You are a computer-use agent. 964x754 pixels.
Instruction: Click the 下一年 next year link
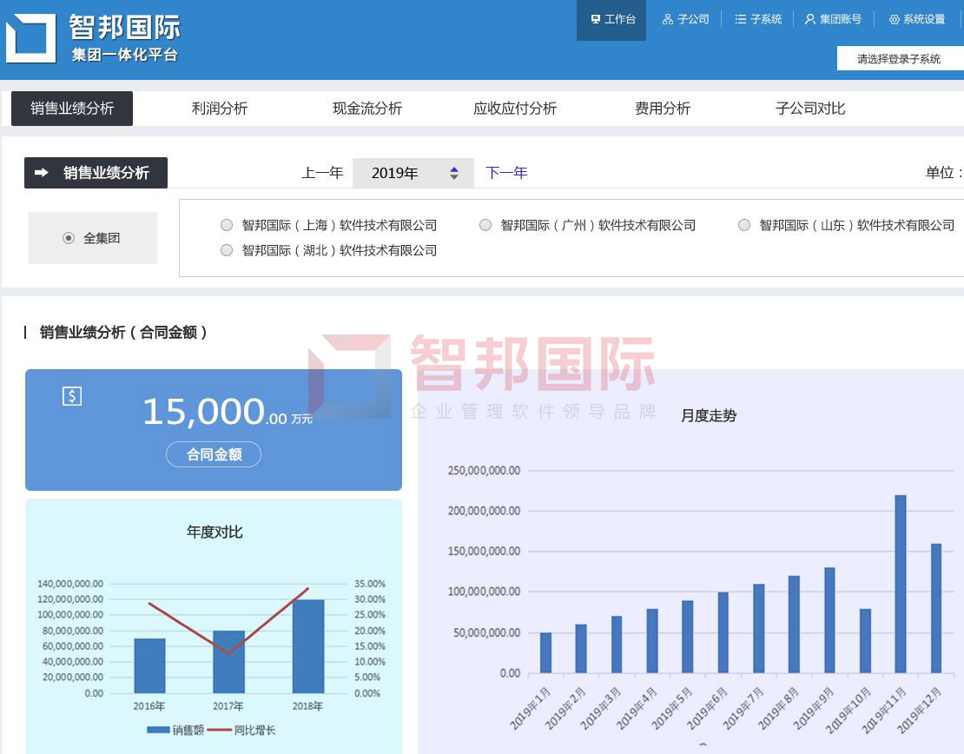[506, 173]
